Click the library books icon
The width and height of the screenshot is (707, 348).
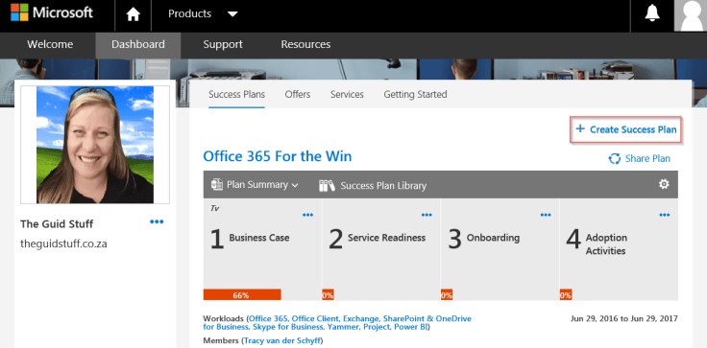[327, 185]
